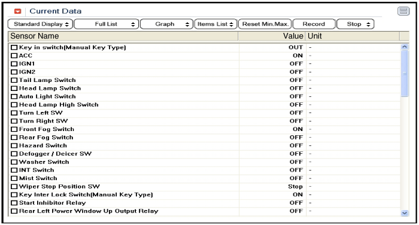Open the Graph dropdown

(x=166, y=24)
